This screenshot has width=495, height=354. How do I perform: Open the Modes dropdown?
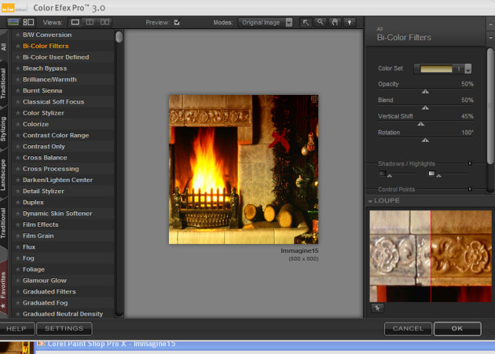pos(265,22)
